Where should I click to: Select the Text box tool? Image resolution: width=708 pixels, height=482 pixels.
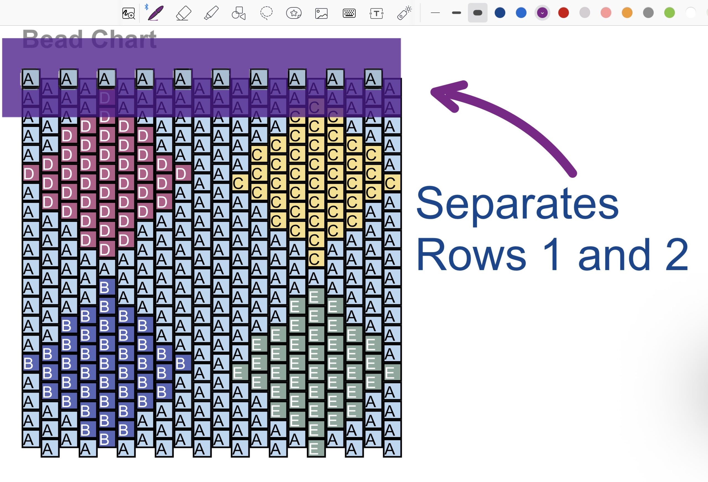click(376, 13)
